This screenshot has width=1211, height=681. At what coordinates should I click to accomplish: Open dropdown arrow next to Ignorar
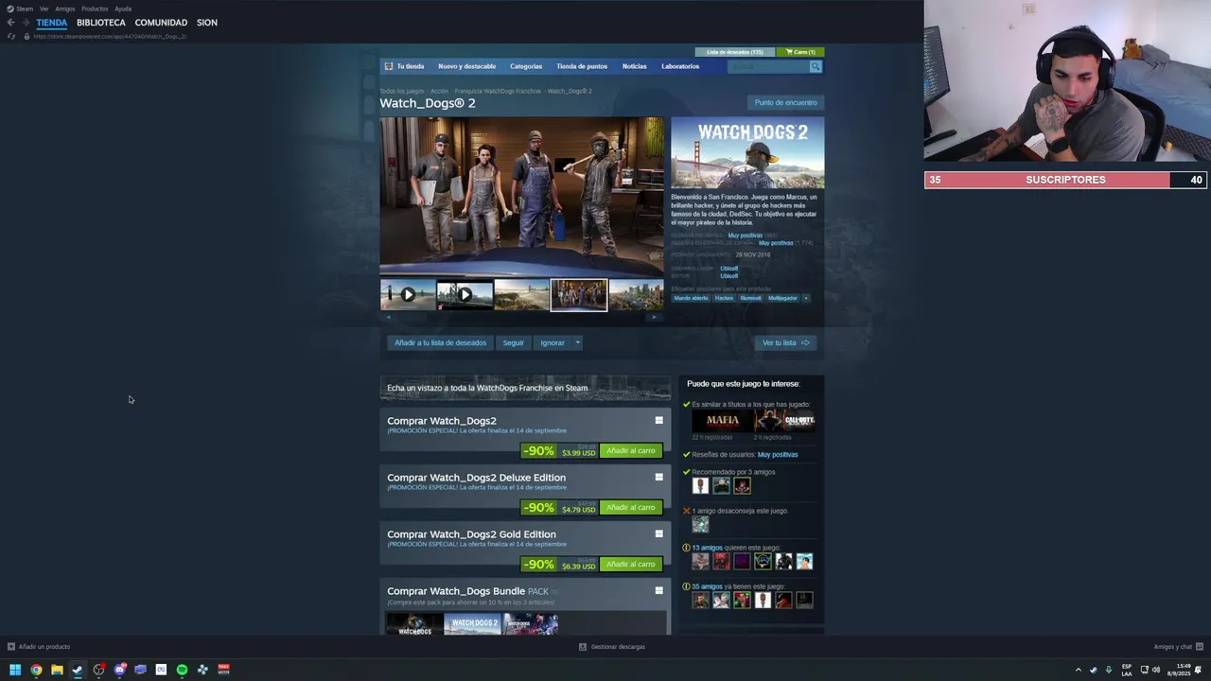coord(577,342)
